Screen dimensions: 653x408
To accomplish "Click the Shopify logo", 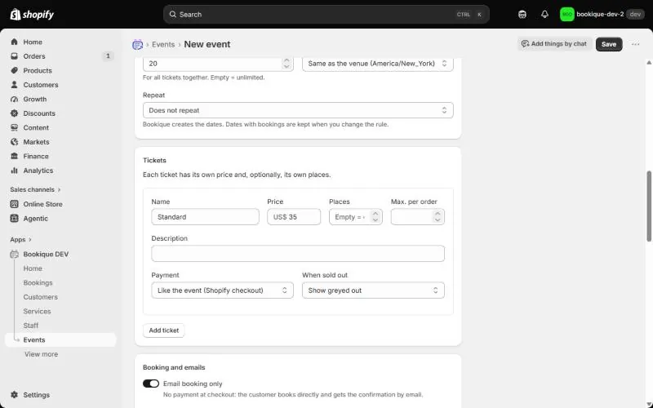I will tap(32, 15).
